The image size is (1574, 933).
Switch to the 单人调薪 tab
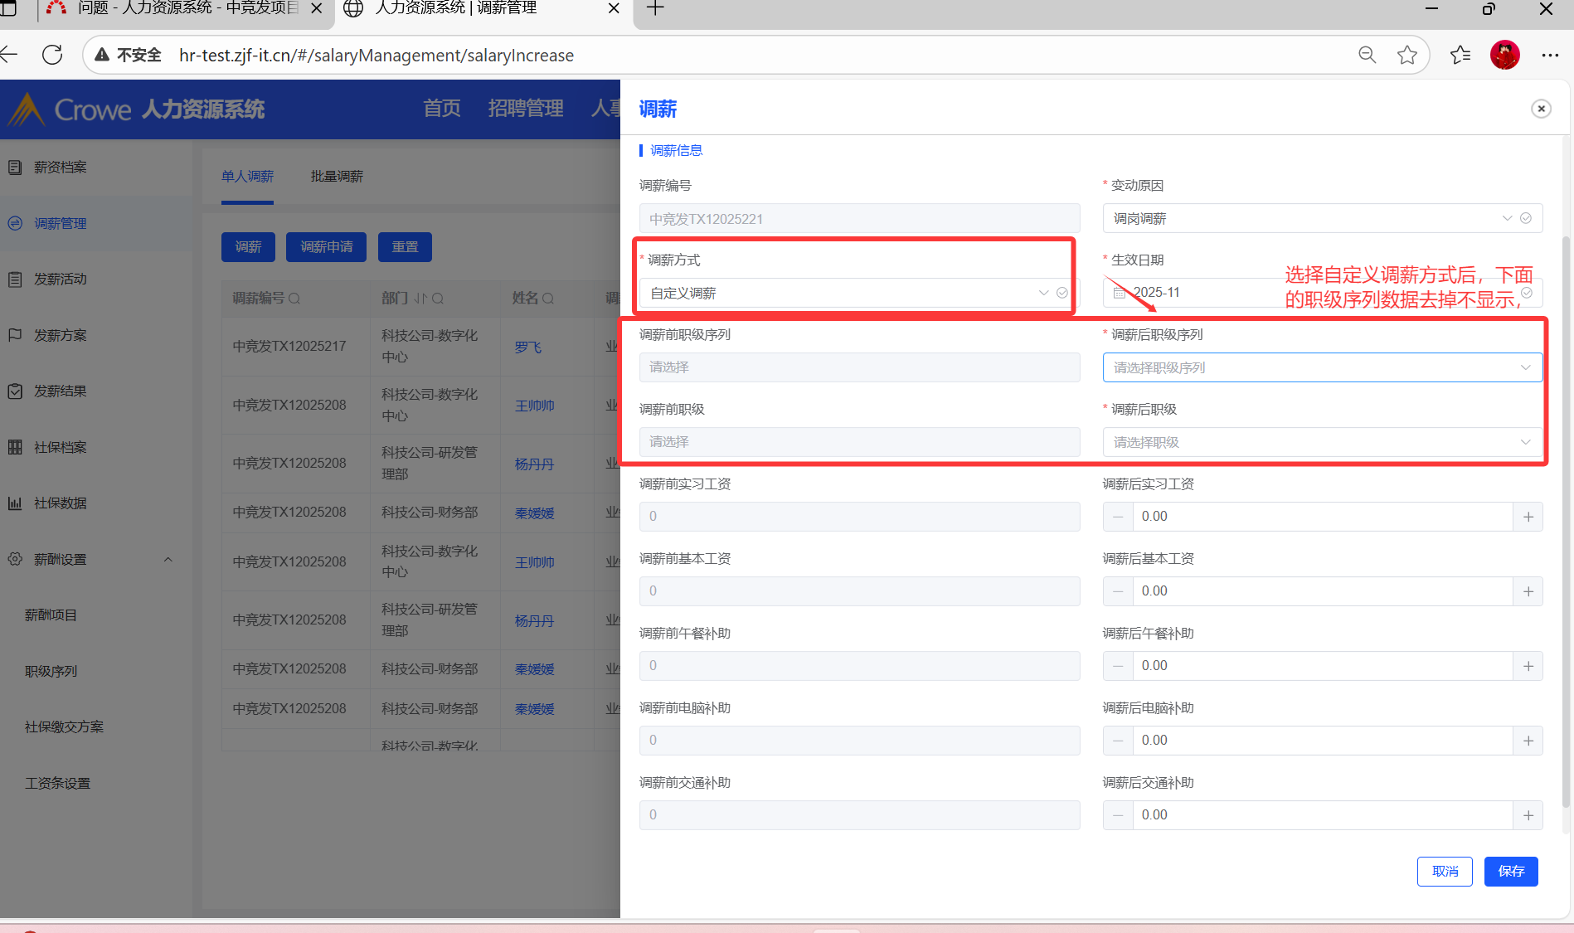247,177
